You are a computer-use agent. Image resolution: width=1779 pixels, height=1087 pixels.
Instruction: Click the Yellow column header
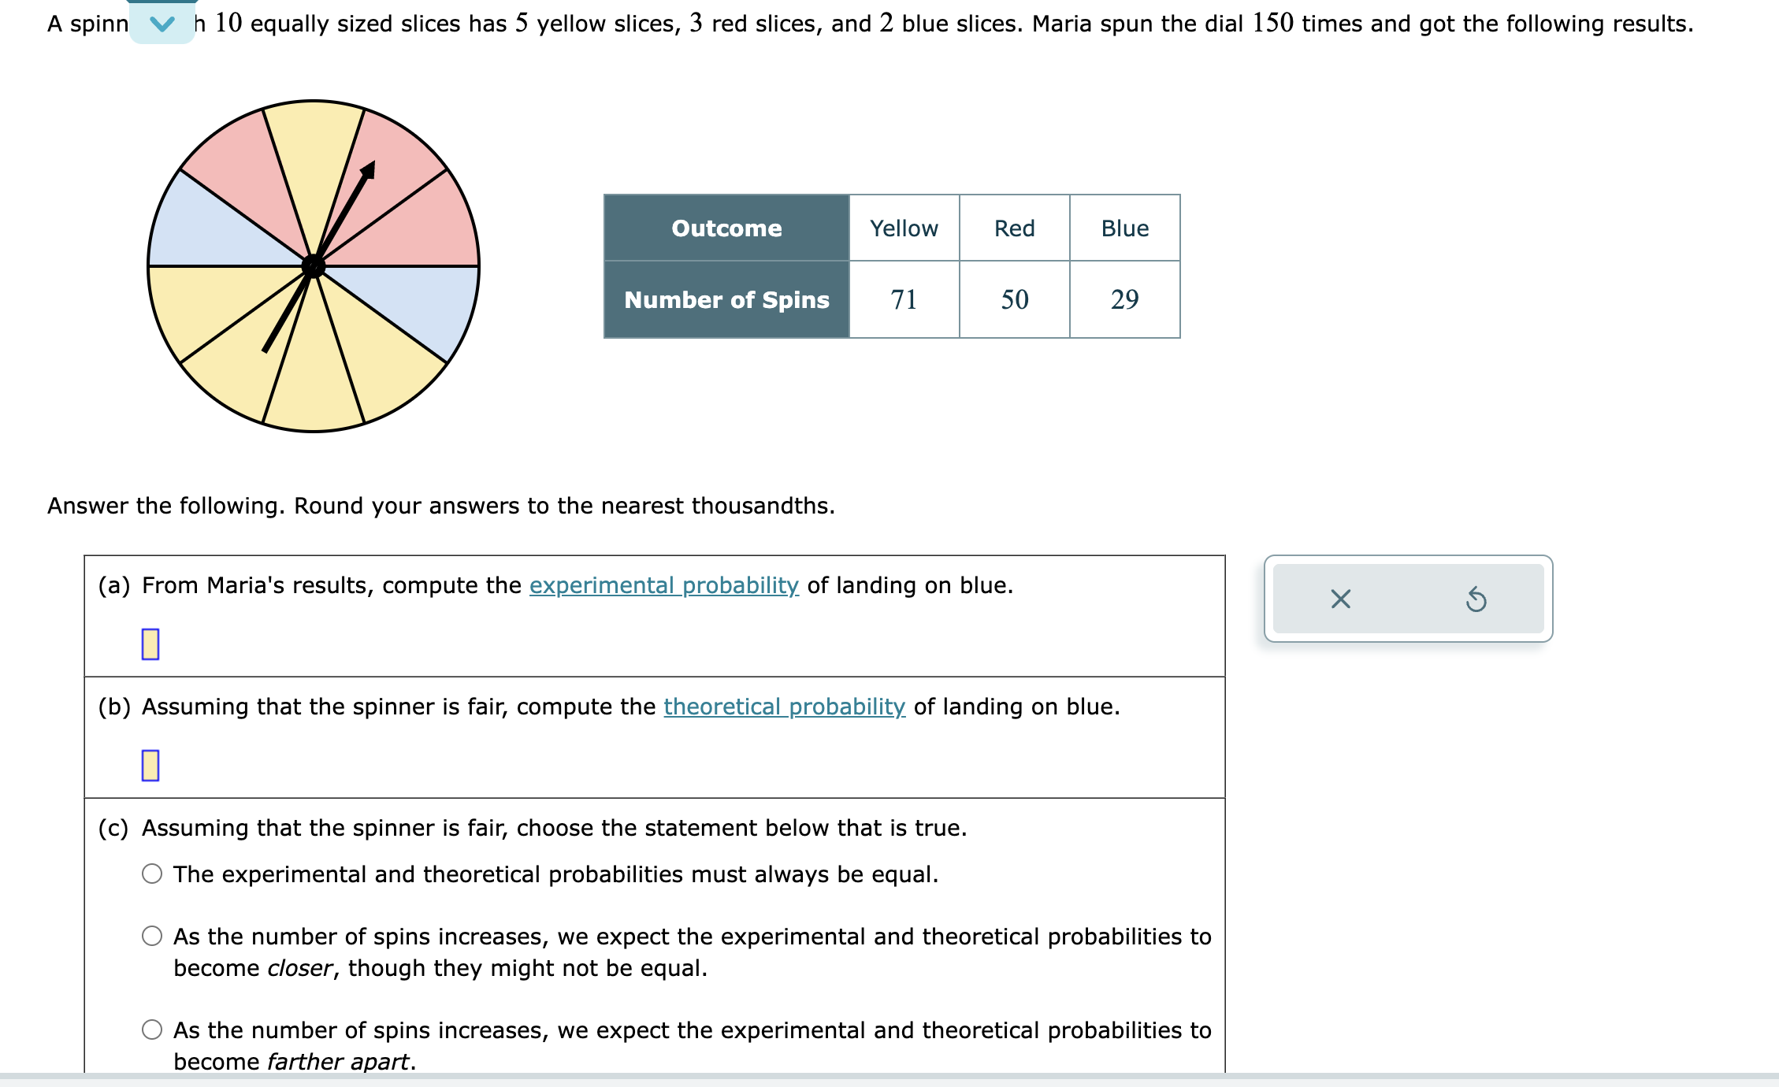click(x=904, y=228)
